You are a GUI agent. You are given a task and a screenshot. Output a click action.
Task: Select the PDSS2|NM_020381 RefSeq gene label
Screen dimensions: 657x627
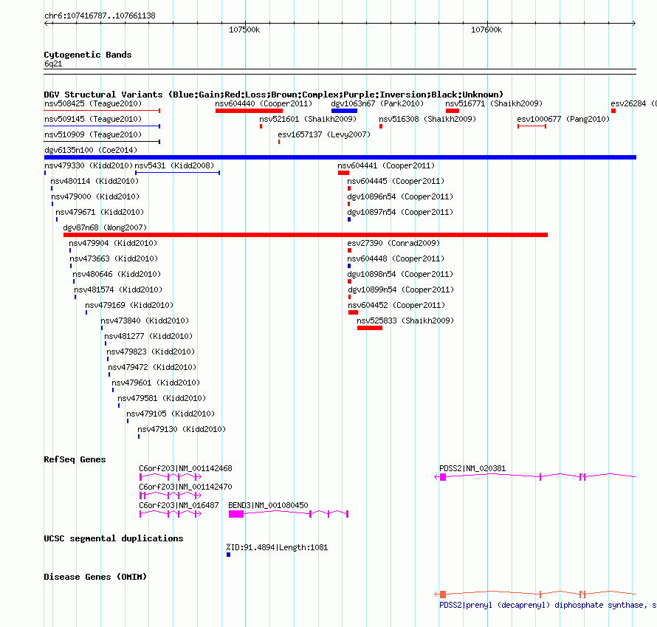(472, 468)
